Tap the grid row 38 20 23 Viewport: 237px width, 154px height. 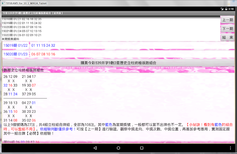(x=29, y=111)
